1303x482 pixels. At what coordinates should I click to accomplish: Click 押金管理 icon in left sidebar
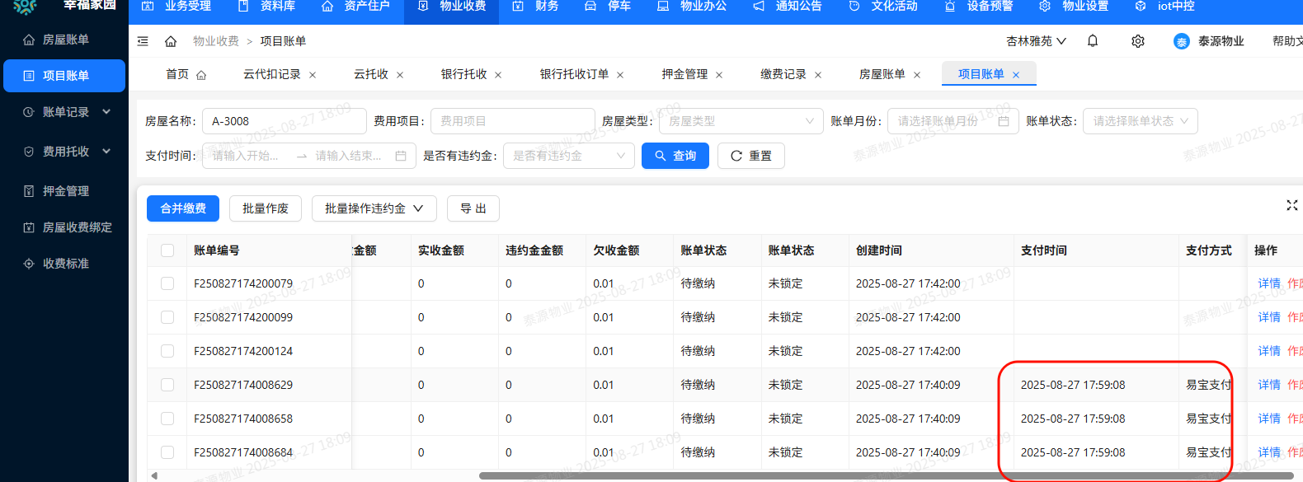pyautogui.click(x=29, y=191)
